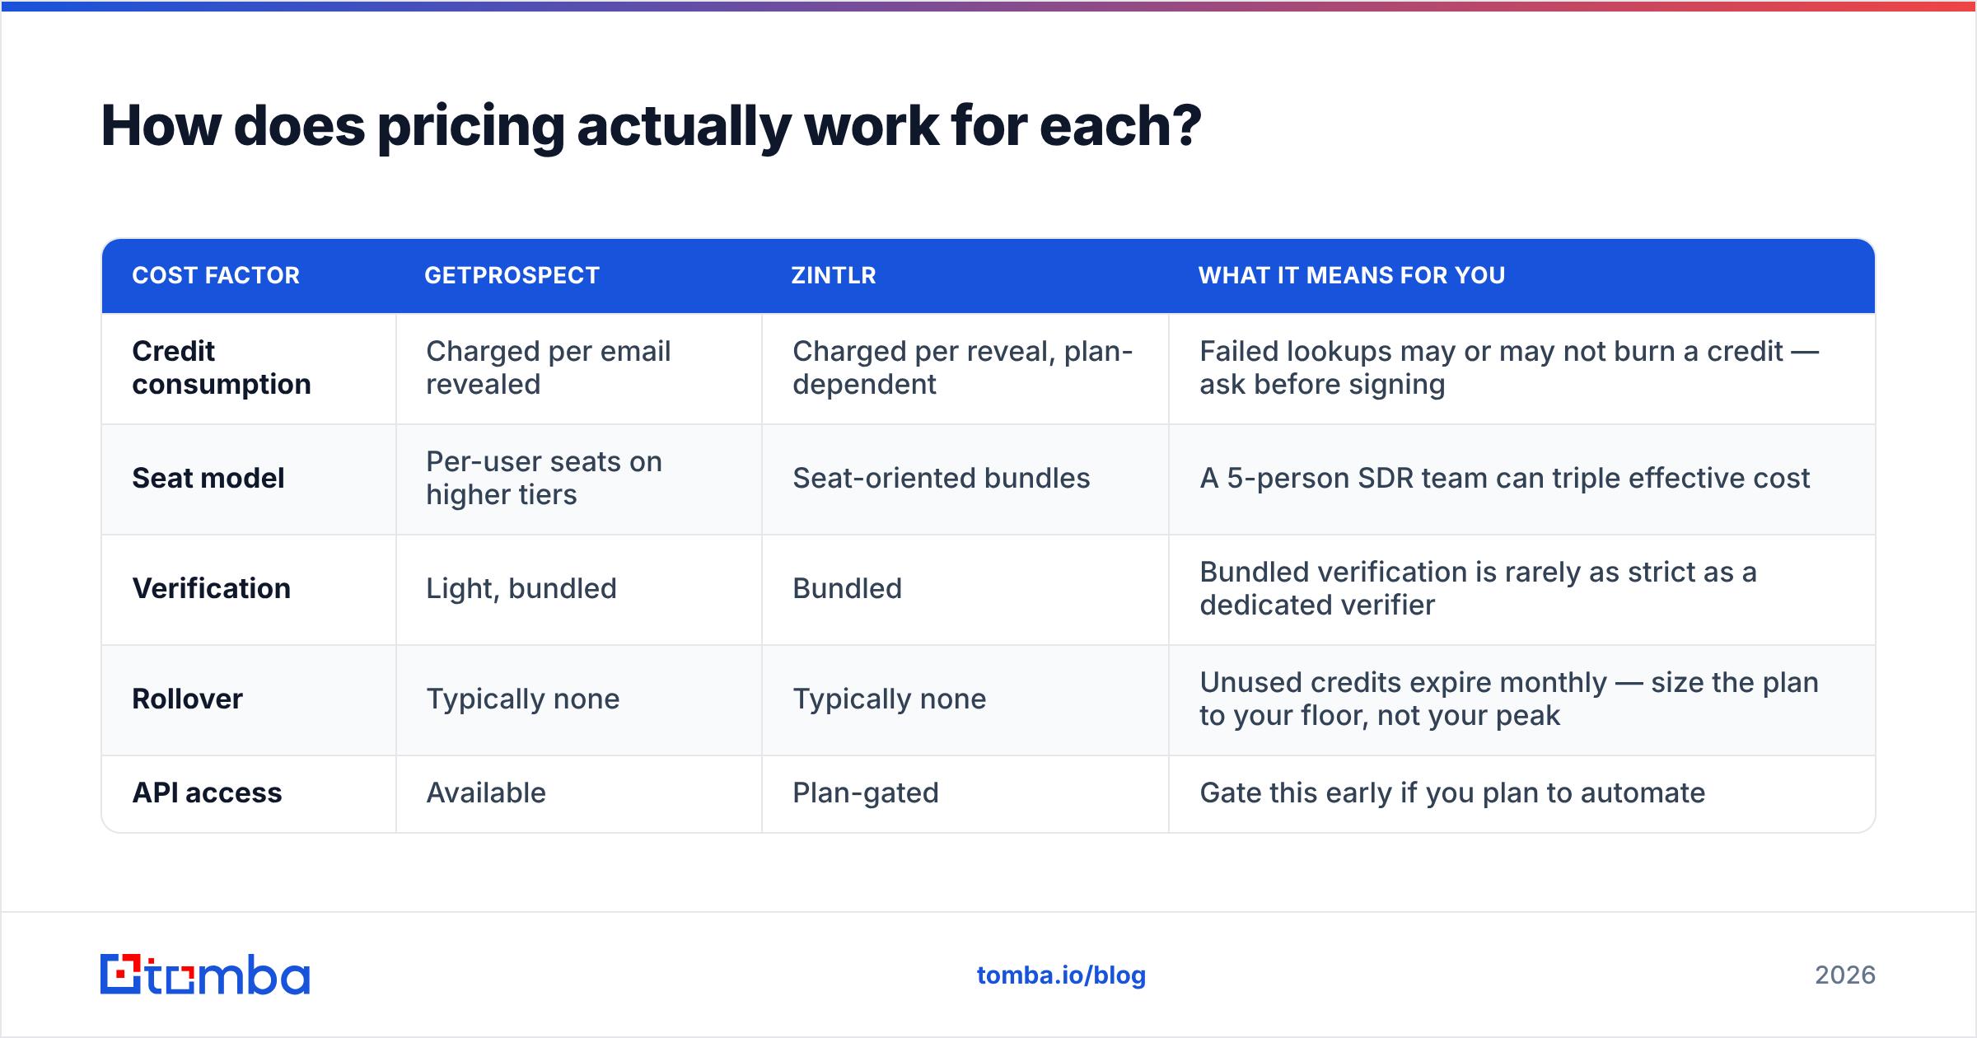
Task: Click the WHAT IT MEANS FOR YOU header
Action: 1352,275
